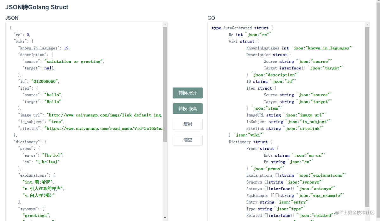This screenshot has width=380, height=221.
Task: Click the JSON string "int.喂;哈罗"
Action: [38, 182]
